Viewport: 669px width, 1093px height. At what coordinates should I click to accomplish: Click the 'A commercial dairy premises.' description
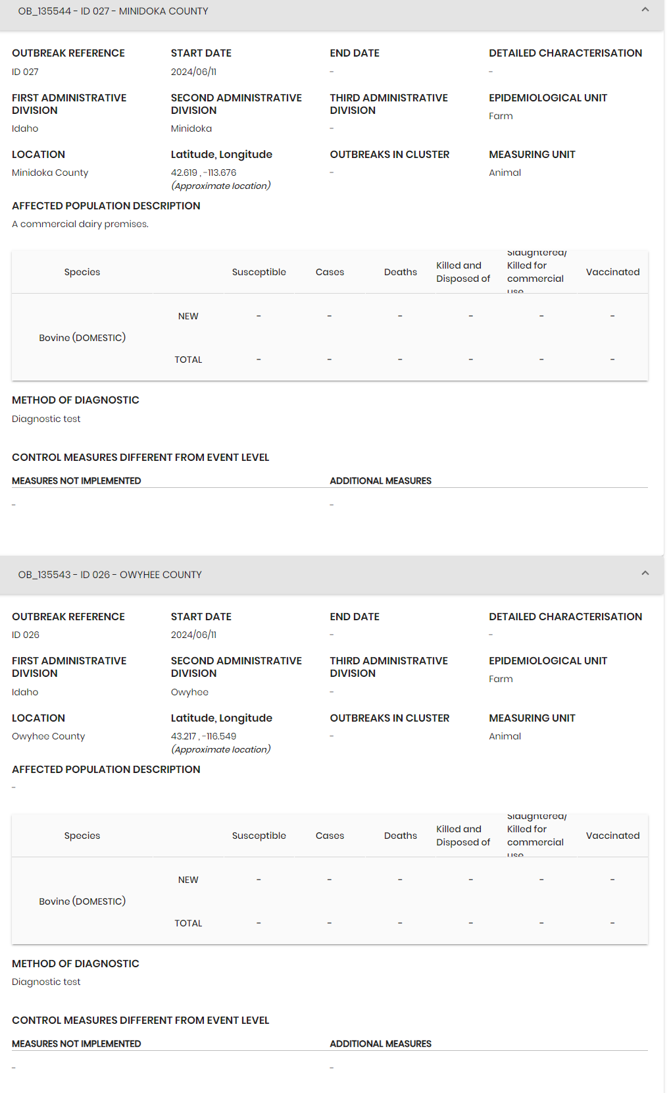[x=80, y=224]
